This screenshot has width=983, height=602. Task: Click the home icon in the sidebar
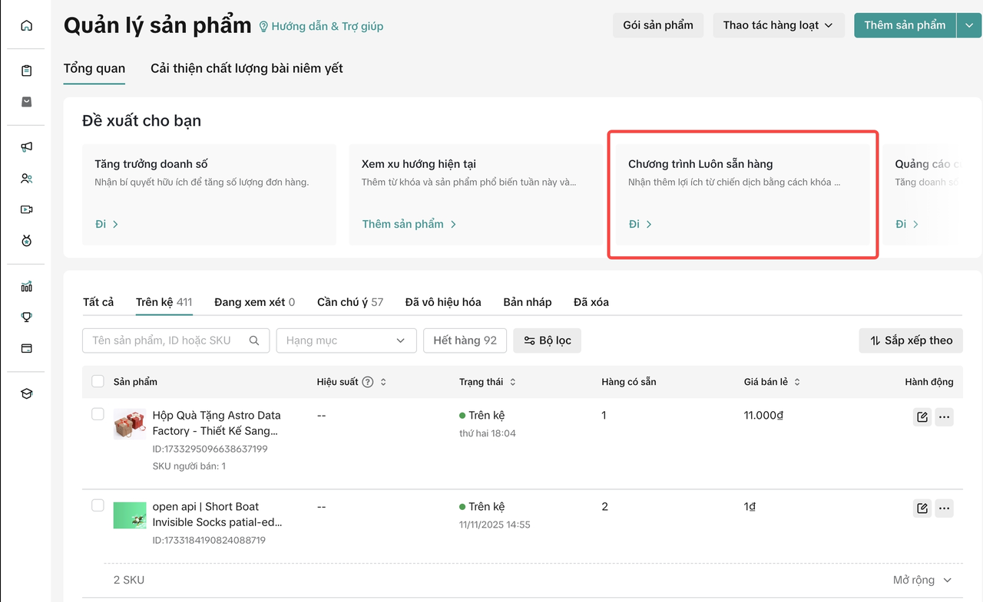coord(26,25)
